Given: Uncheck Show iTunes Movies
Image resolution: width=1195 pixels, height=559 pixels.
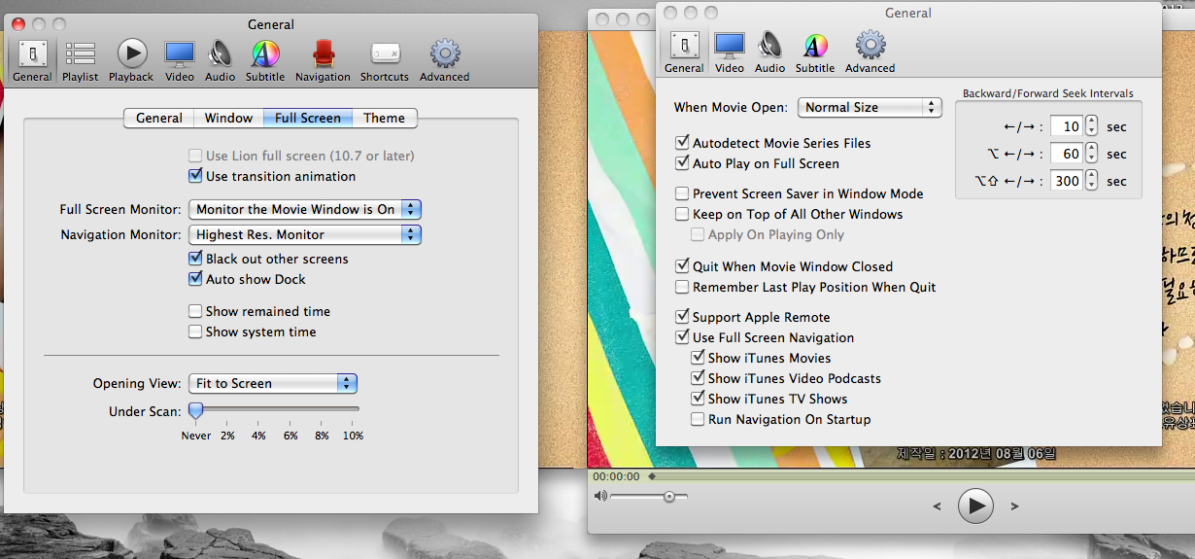Looking at the screenshot, I should (698, 358).
